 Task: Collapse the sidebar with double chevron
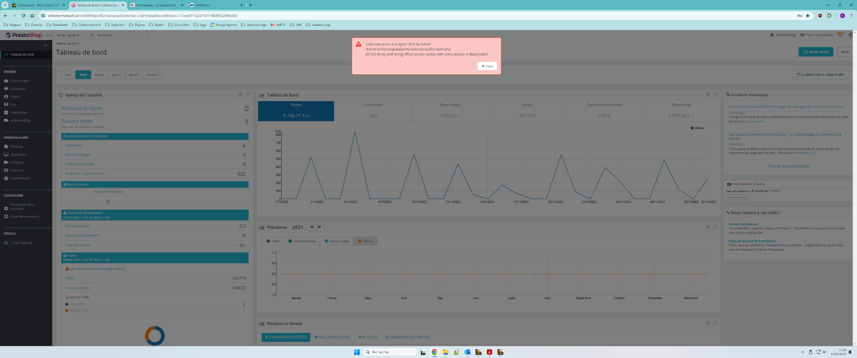point(45,45)
